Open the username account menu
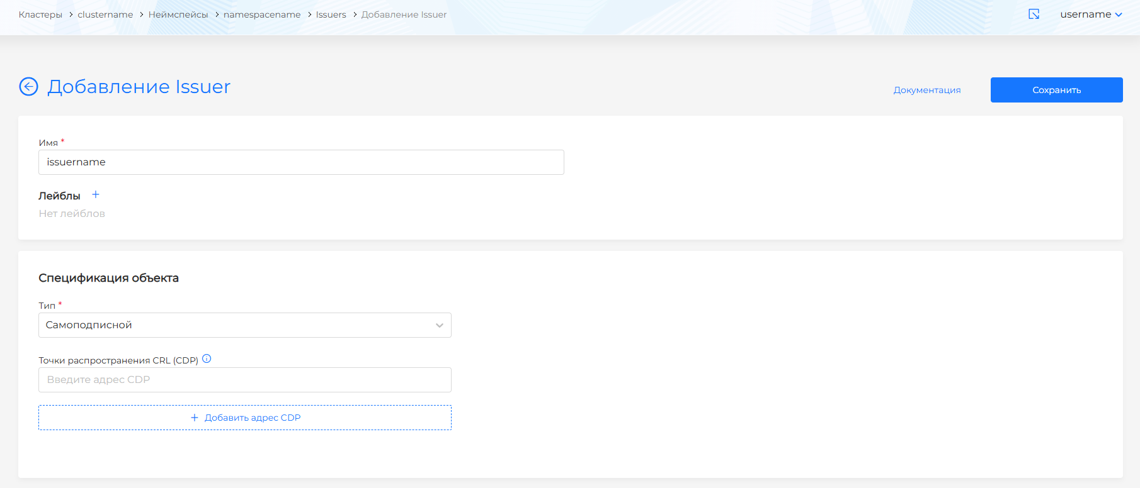This screenshot has width=1140, height=488. click(x=1090, y=14)
